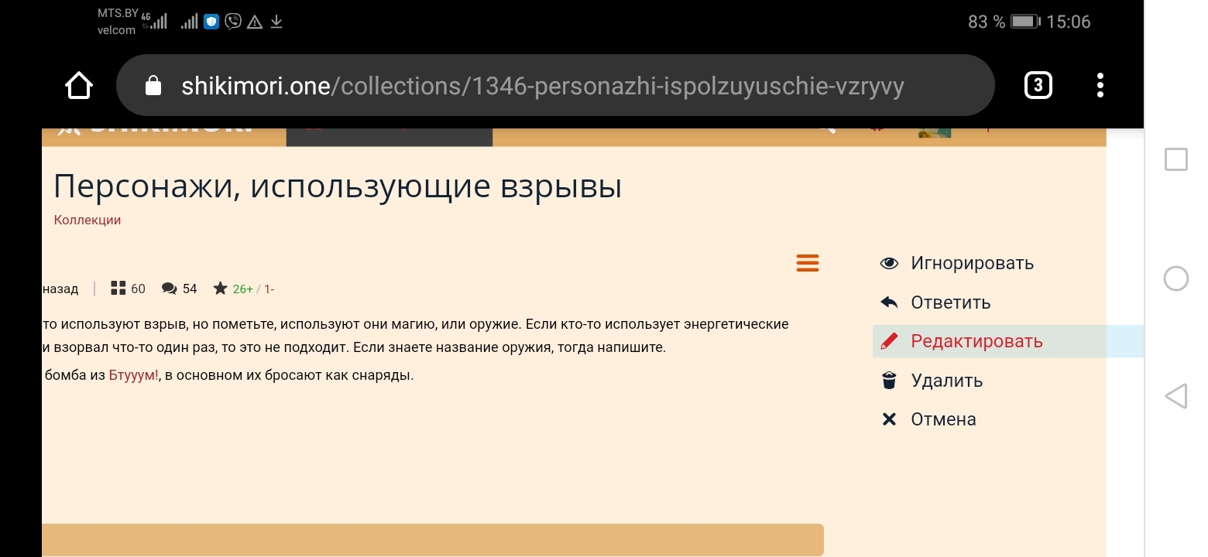Image resolution: width=1208 pixels, height=557 pixels.
Task: Focus the shikimori.one URL address field
Action: pyautogui.click(x=542, y=86)
